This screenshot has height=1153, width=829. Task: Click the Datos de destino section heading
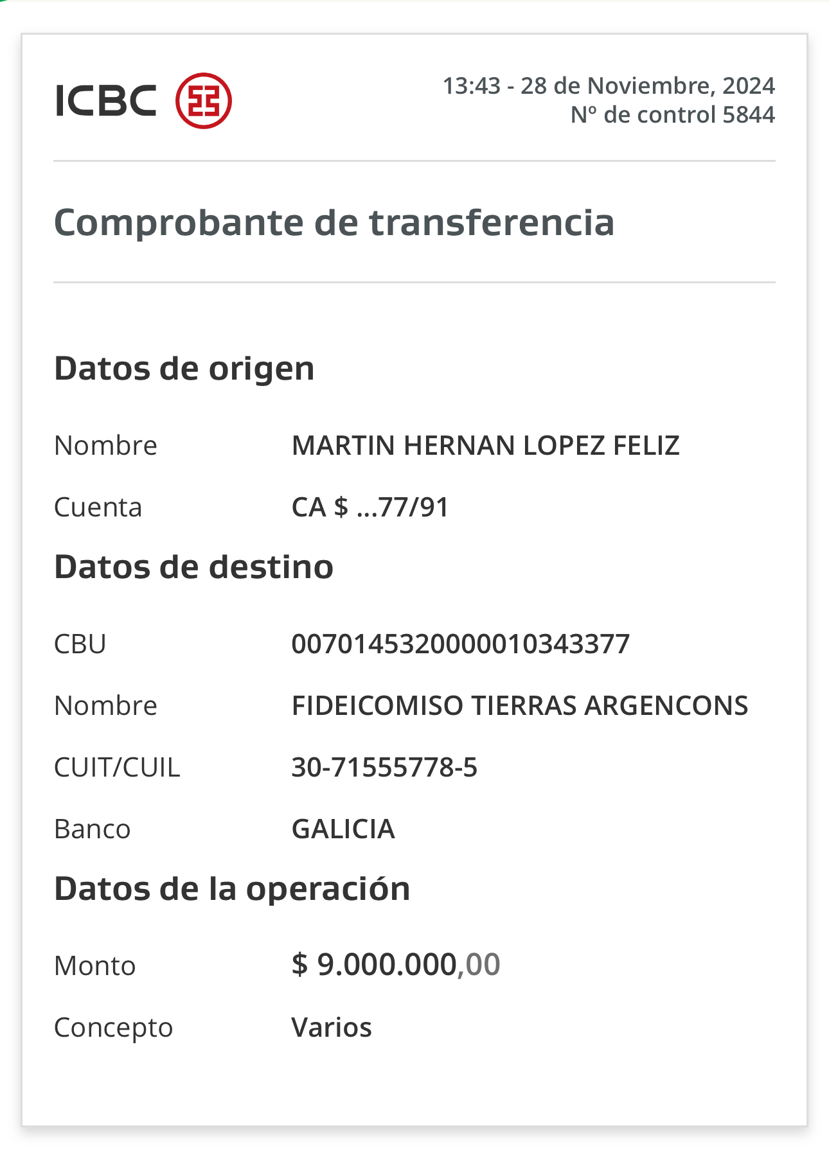(193, 567)
